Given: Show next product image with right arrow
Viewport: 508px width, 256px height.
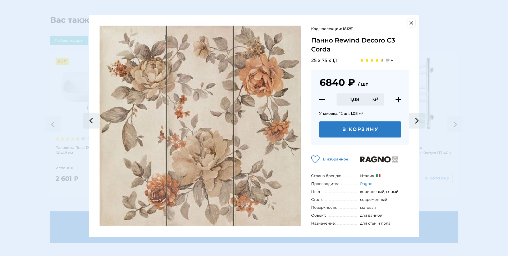Looking at the screenshot, I should pyautogui.click(x=416, y=121).
